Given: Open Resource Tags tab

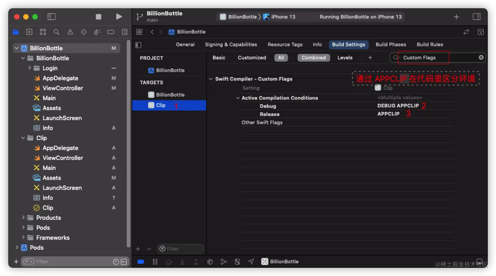Looking at the screenshot, I should [x=285, y=45].
